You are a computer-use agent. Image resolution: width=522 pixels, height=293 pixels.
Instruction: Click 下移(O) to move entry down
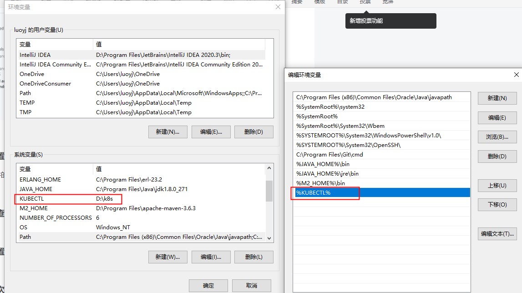(x=497, y=205)
